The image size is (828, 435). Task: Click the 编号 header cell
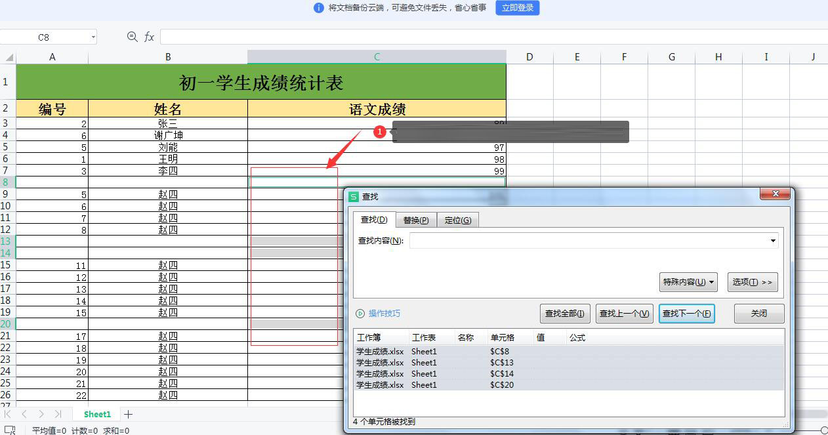[x=52, y=108]
